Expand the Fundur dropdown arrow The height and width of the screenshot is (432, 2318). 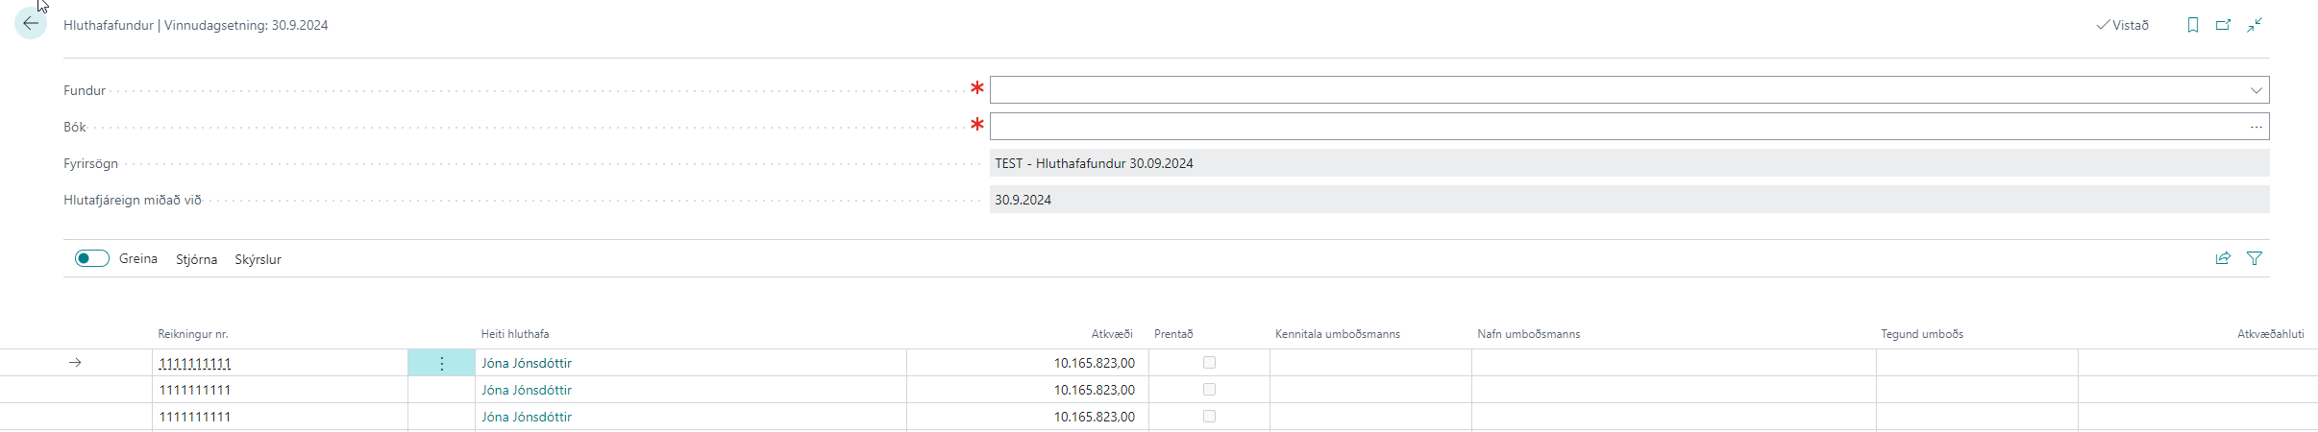coord(2256,90)
